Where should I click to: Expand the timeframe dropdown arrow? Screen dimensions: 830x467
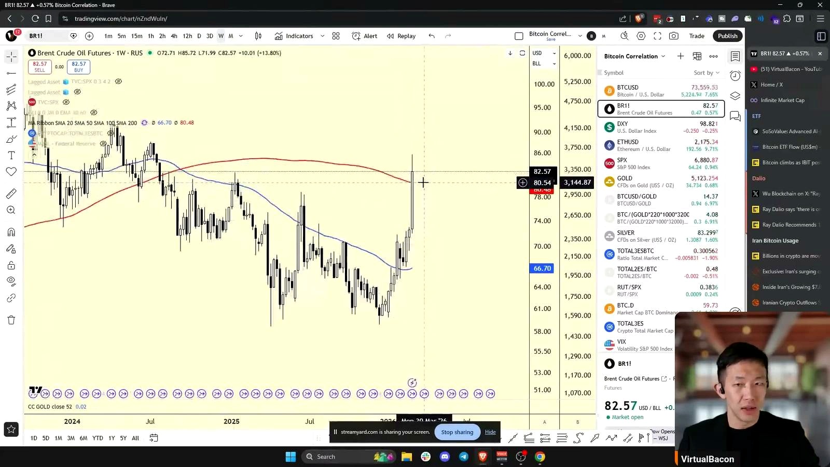[241, 36]
